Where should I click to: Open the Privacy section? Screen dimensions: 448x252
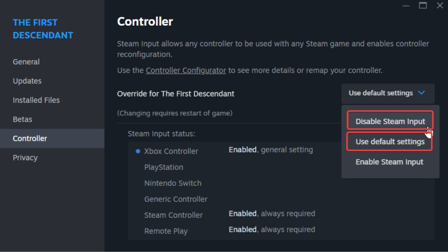(25, 158)
